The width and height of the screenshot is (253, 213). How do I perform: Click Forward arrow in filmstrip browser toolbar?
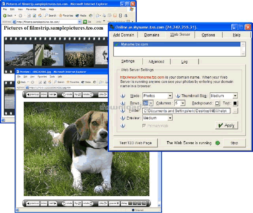pyautogui.click(x=20, y=16)
